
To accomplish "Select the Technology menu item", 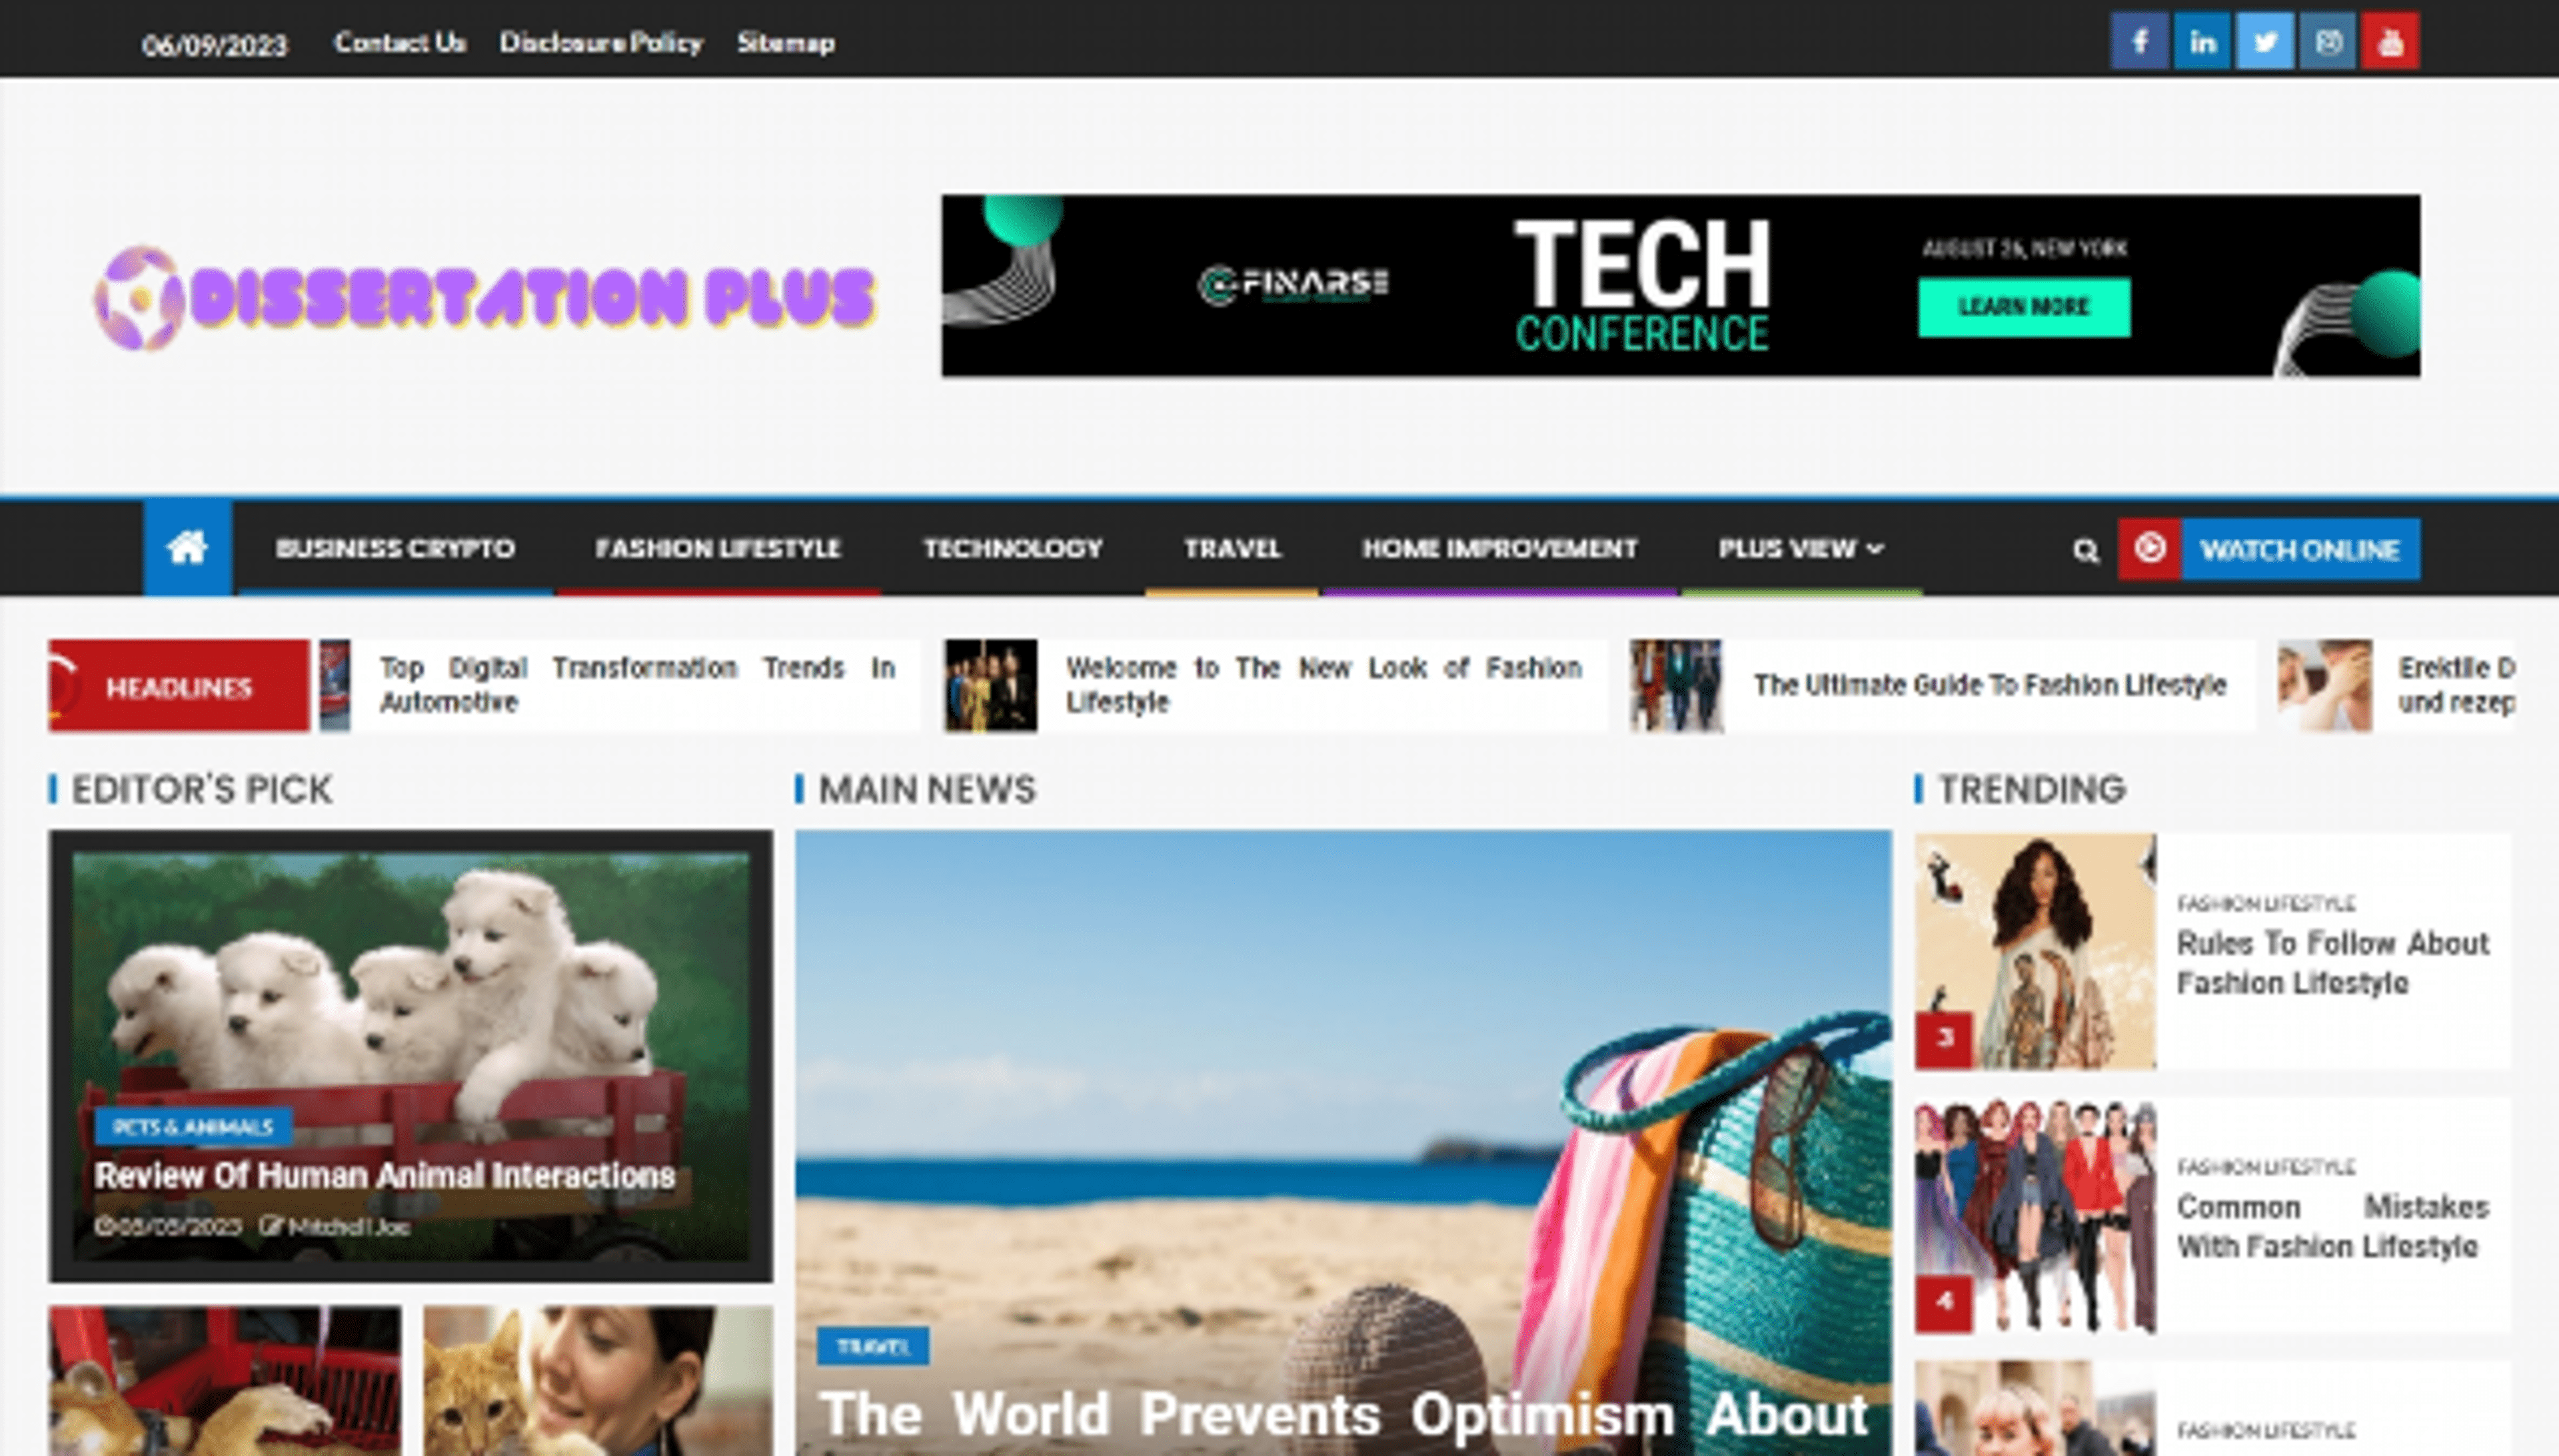I will (x=1012, y=548).
